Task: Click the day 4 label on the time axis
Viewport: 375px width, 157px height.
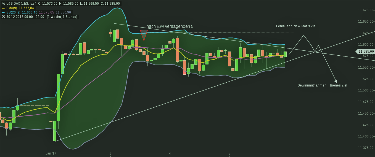Action: click(170, 153)
